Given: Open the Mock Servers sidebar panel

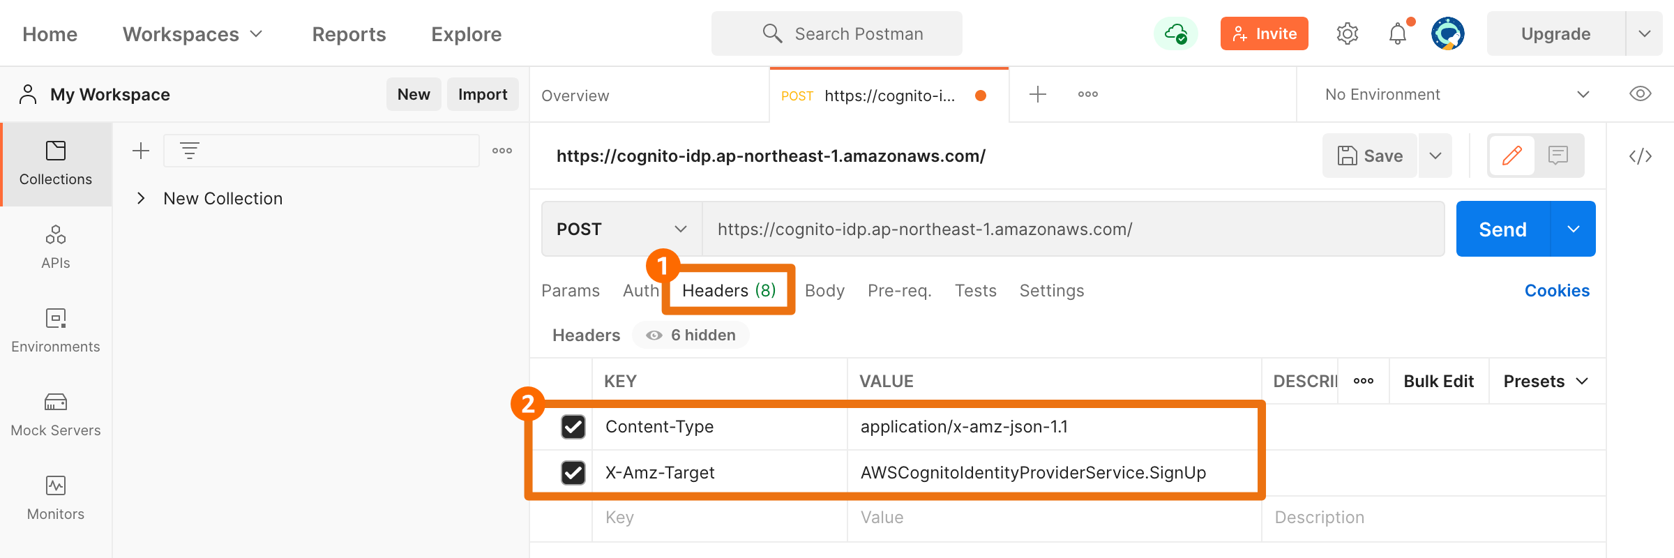Looking at the screenshot, I should [56, 415].
